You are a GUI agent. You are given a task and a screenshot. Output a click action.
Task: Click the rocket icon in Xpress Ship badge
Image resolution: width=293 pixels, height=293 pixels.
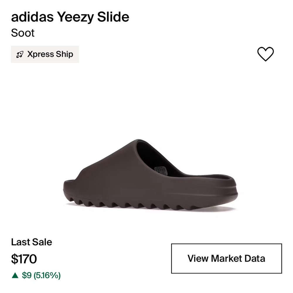coord(19,54)
